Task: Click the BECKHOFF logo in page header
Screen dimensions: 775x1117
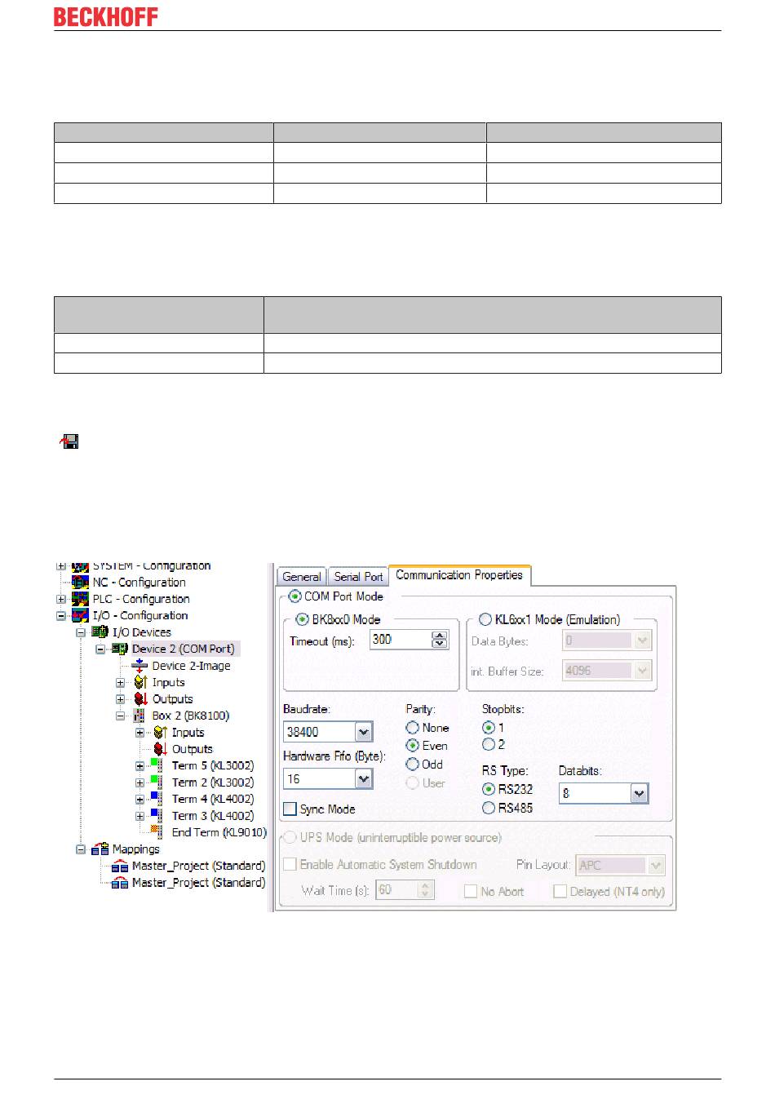Action: [x=106, y=16]
